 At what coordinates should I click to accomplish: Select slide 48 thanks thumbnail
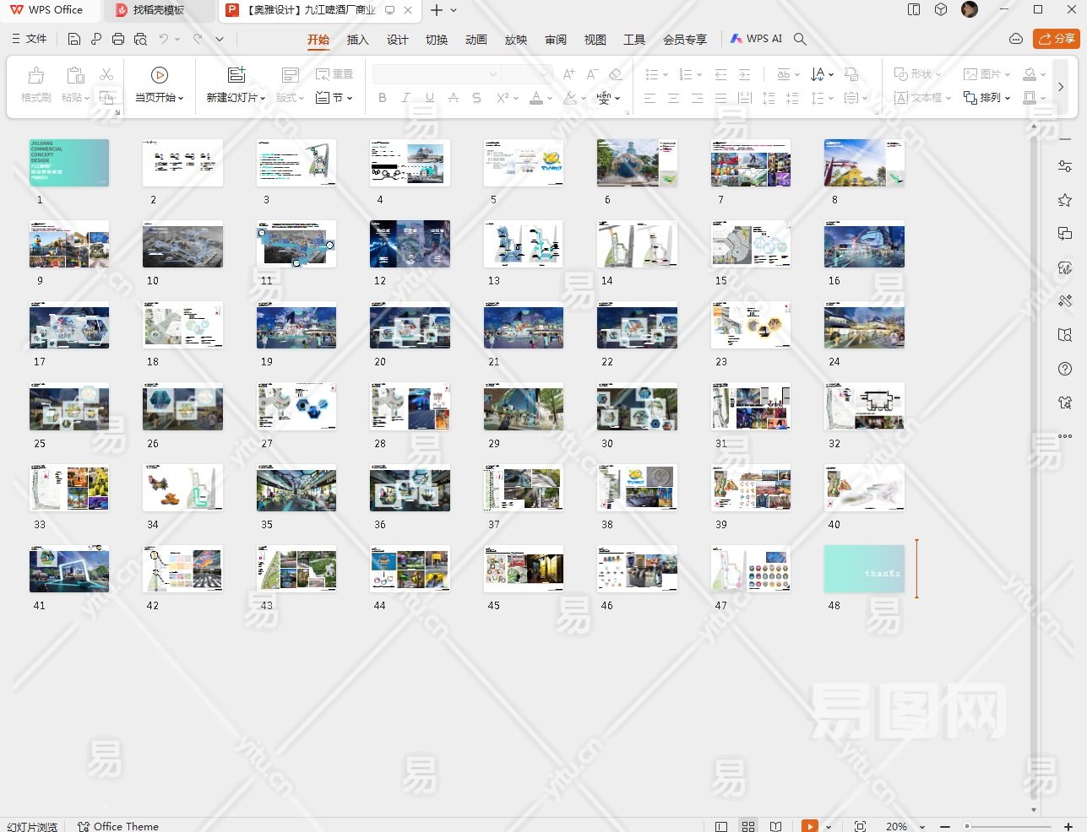pos(863,568)
